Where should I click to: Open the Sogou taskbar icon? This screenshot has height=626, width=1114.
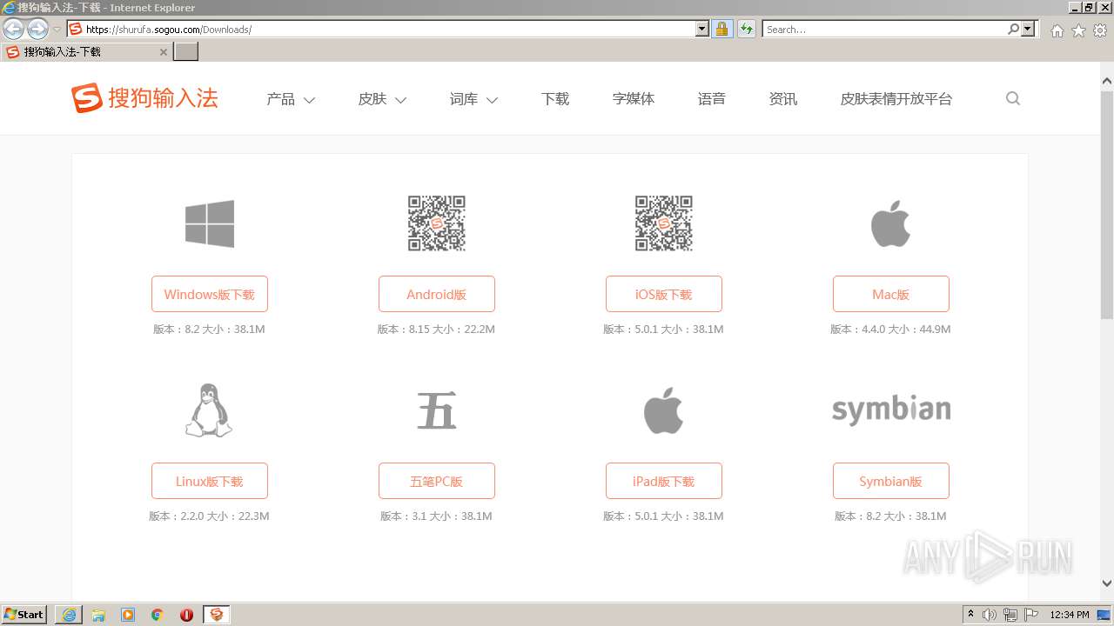(x=217, y=615)
